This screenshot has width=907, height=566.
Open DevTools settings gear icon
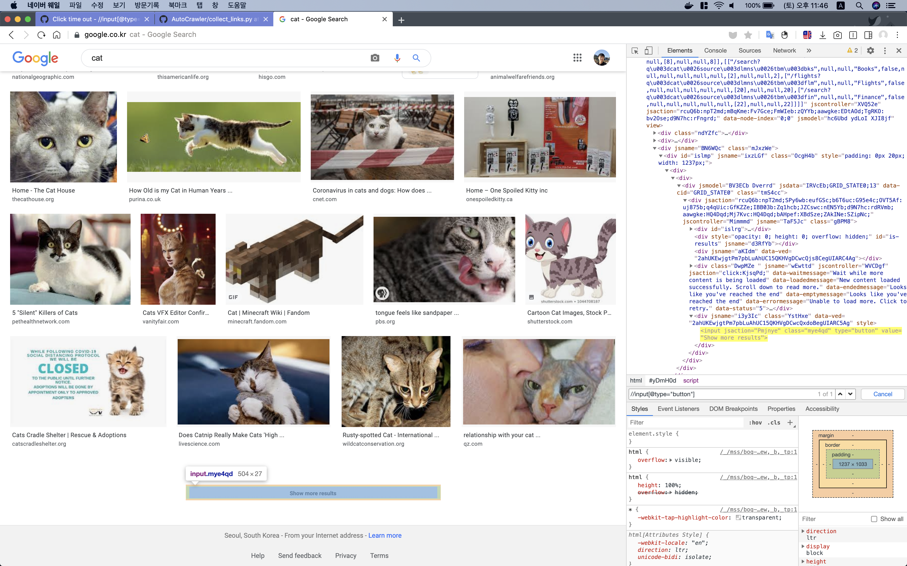tap(870, 51)
